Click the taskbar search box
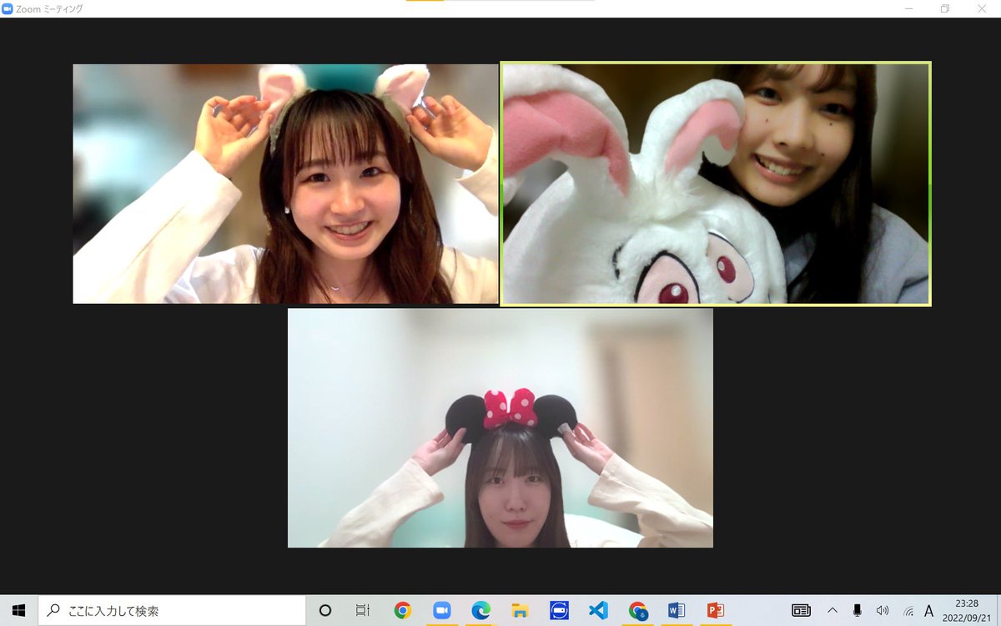The width and height of the screenshot is (1001, 626). 172,610
